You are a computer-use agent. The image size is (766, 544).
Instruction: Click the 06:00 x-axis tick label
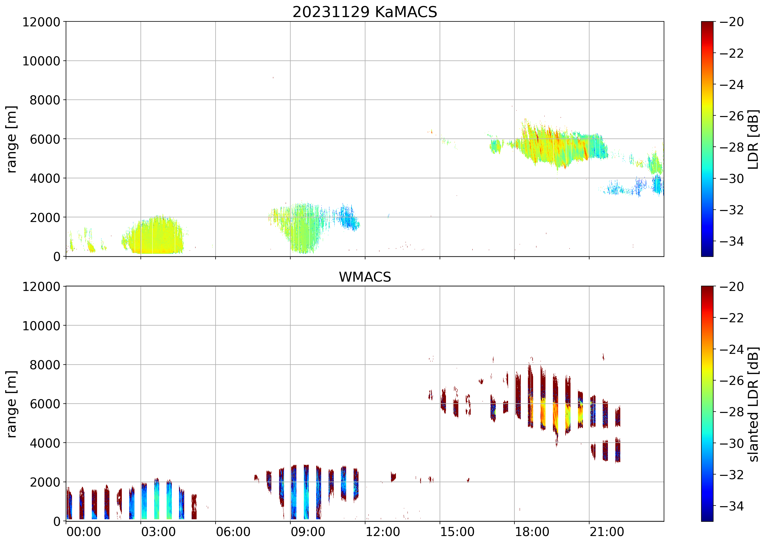click(233, 532)
